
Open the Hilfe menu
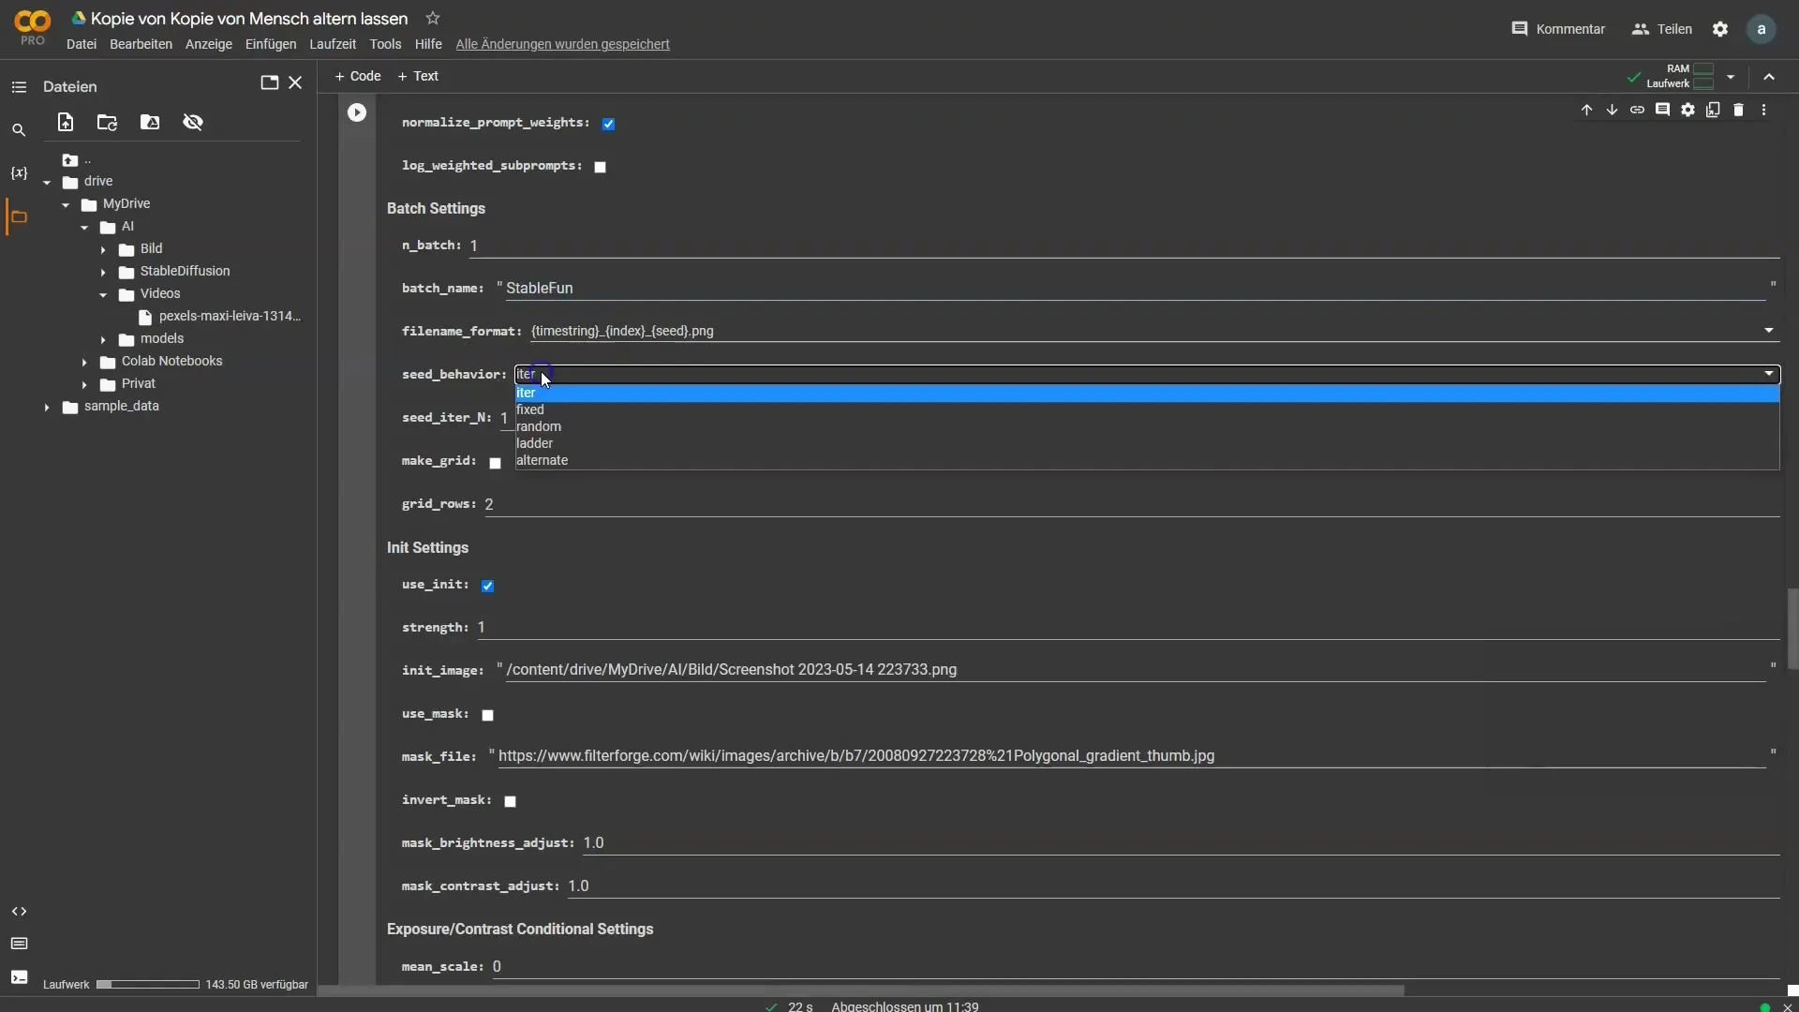(x=428, y=44)
